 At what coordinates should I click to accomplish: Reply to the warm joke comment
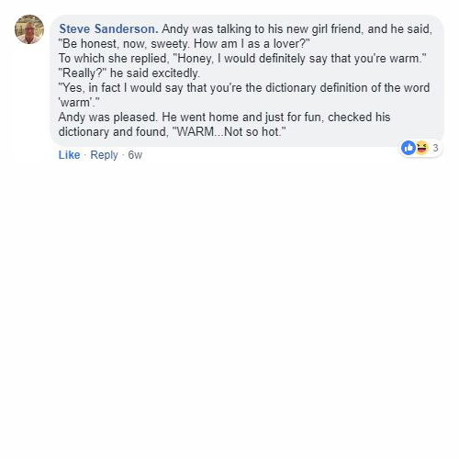pos(104,155)
